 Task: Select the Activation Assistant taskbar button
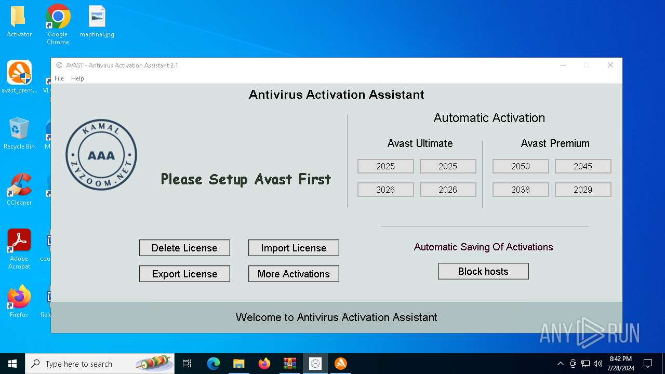315,364
